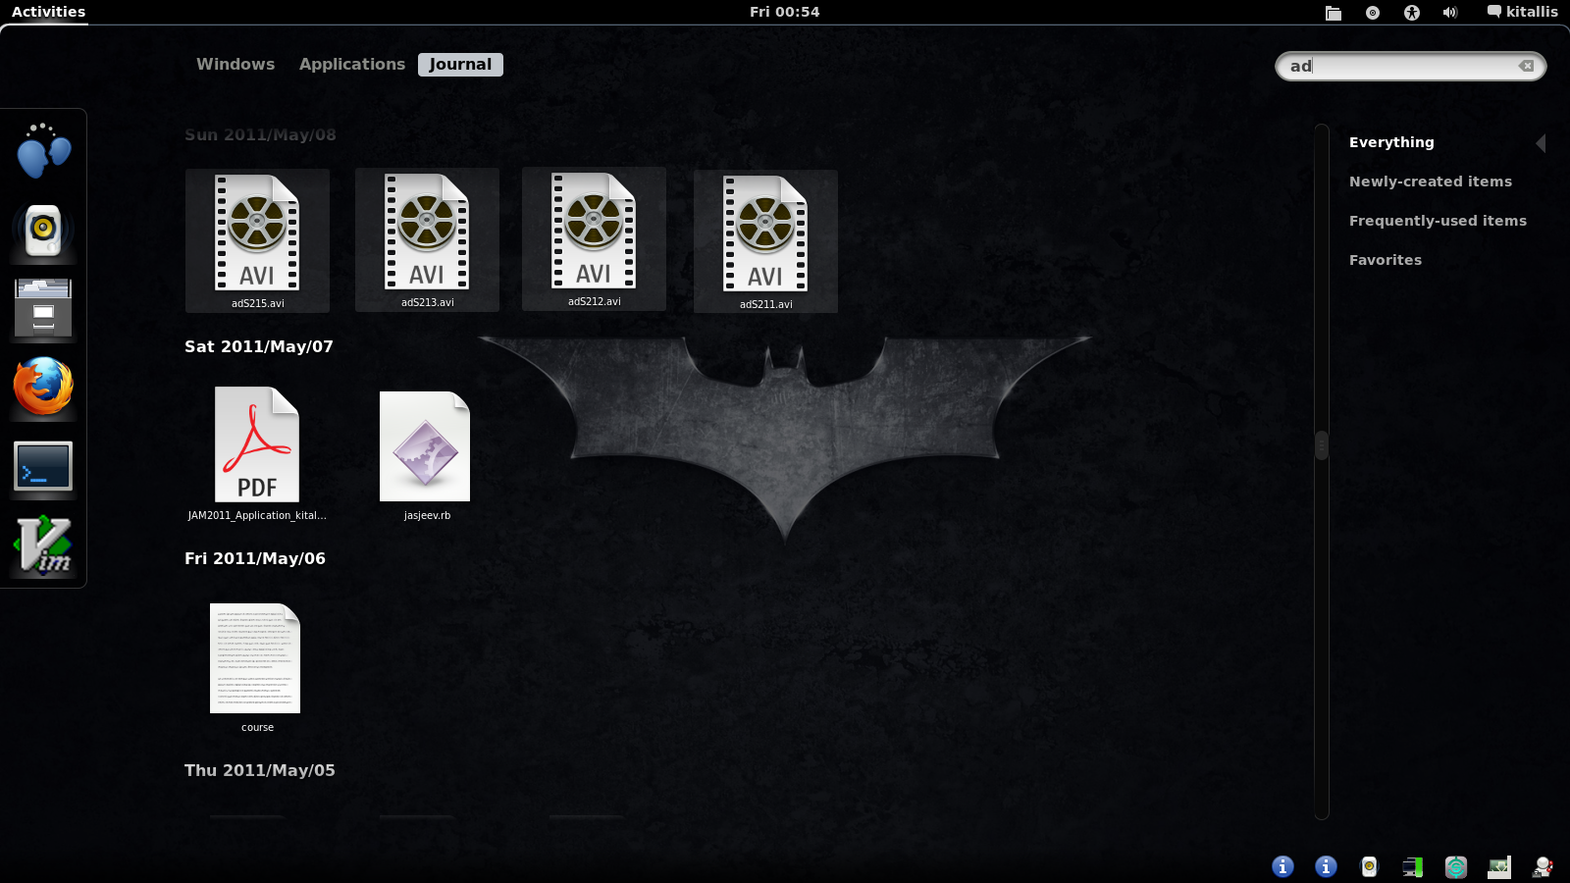1570x883 pixels.
Task: Open the JAM2011_Application PDF file
Action: pos(257,453)
